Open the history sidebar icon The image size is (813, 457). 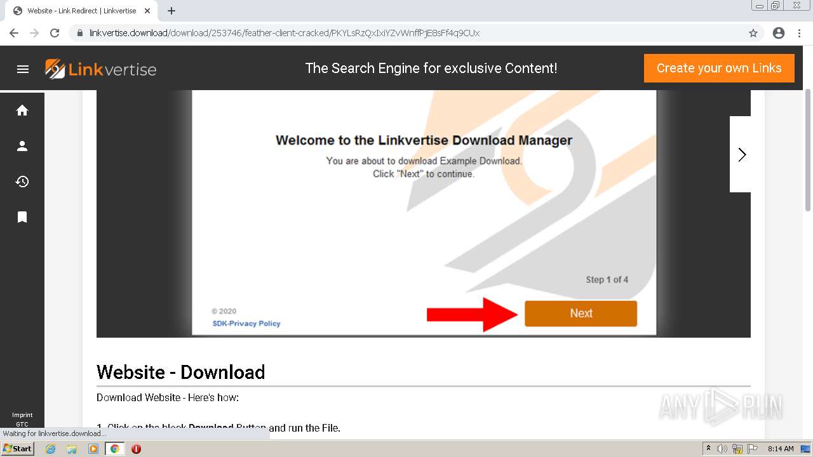[x=22, y=182]
